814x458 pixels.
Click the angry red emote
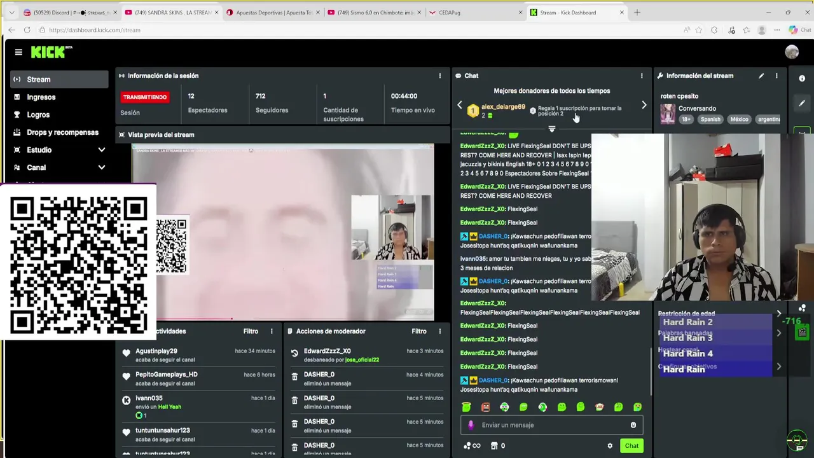pos(485,407)
